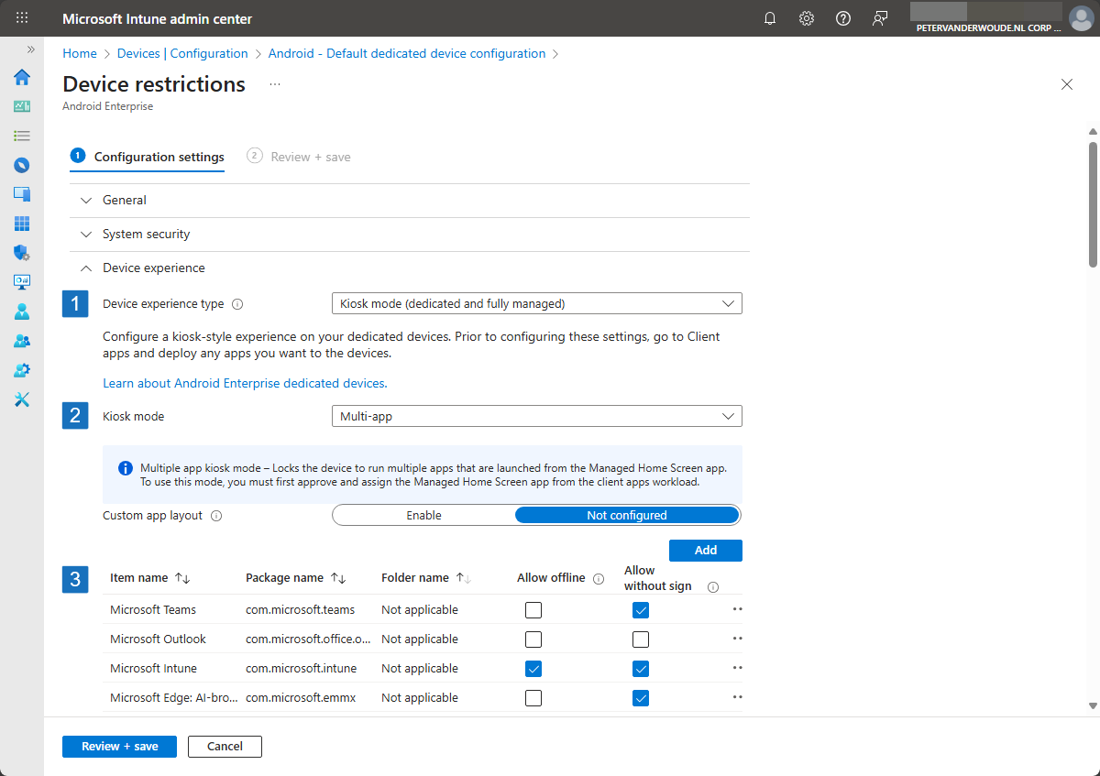Open the settings gear in header

tap(807, 18)
